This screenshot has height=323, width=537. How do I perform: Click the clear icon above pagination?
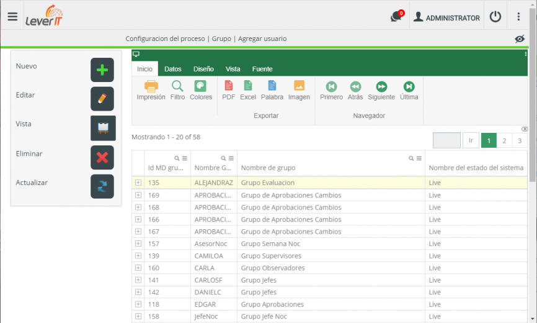(525, 129)
